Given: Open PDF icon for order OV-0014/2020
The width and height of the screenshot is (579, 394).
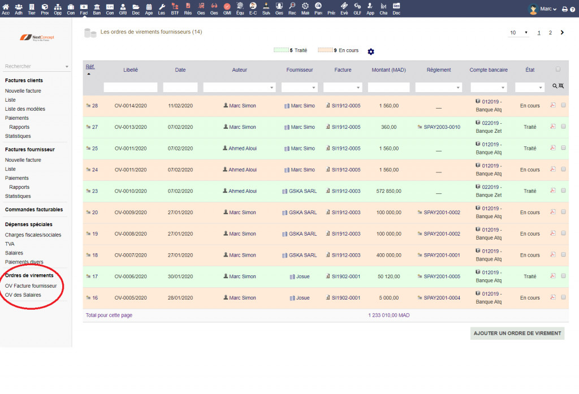Looking at the screenshot, I should pos(553,105).
